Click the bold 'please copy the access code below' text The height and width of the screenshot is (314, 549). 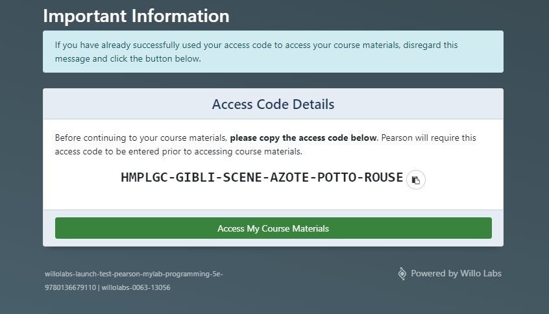tap(303, 138)
